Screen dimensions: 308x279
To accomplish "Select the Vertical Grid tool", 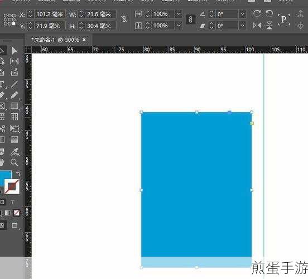I will pyautogui.click(x=15, y=117).
